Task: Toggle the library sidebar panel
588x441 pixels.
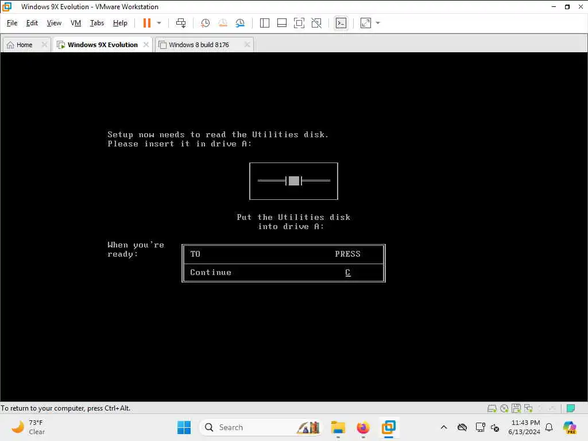Action: (264, 23)
